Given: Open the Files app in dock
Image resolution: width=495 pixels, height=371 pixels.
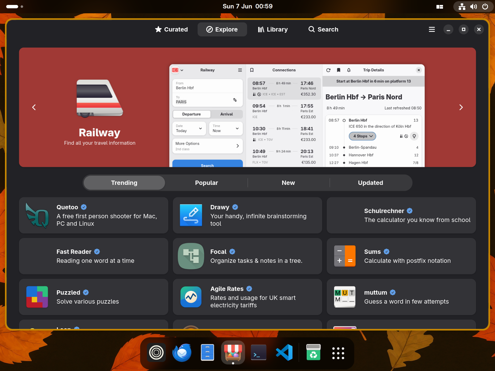Looking at the screenshot, I should (x=207, y=352).
